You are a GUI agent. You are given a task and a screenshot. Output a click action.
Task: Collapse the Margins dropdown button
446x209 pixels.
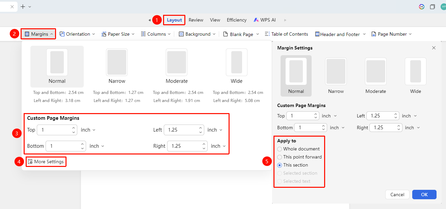pyautogui.click(x=39, y=34)
